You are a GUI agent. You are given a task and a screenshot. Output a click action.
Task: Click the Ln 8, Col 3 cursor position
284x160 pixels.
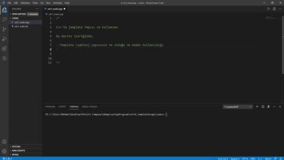[x=223, y=159]
